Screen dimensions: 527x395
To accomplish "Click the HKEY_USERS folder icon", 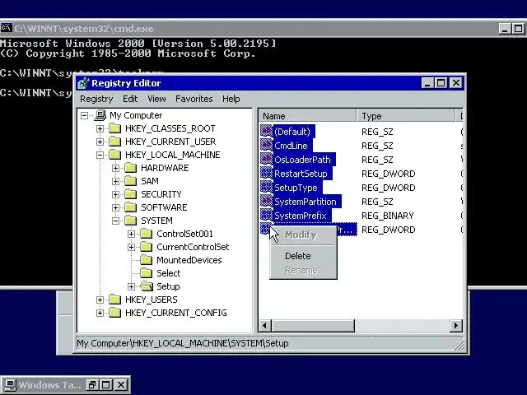I will 115,300.
